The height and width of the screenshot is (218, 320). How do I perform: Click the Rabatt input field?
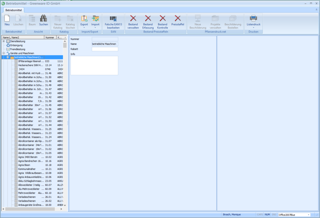point(105,49)
